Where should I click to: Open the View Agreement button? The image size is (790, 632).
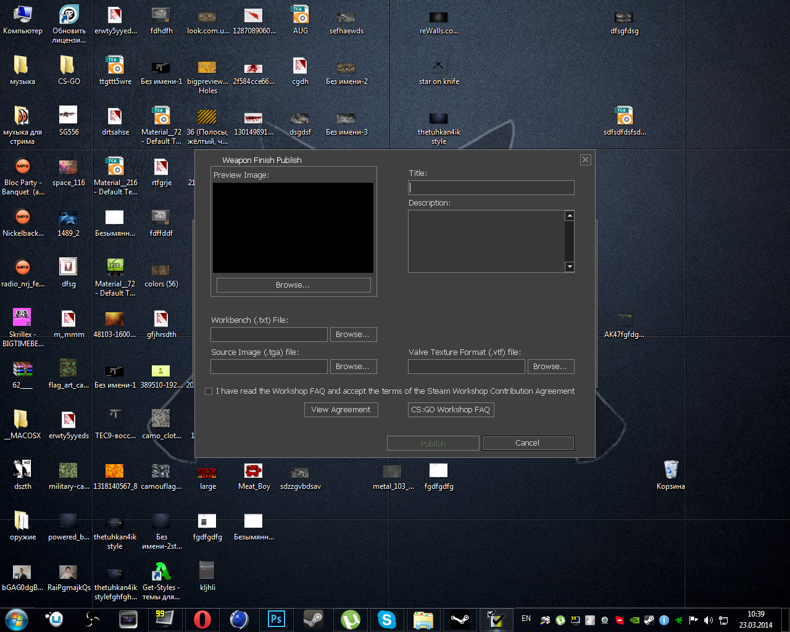pyautogui.click(x=341, y=410)
